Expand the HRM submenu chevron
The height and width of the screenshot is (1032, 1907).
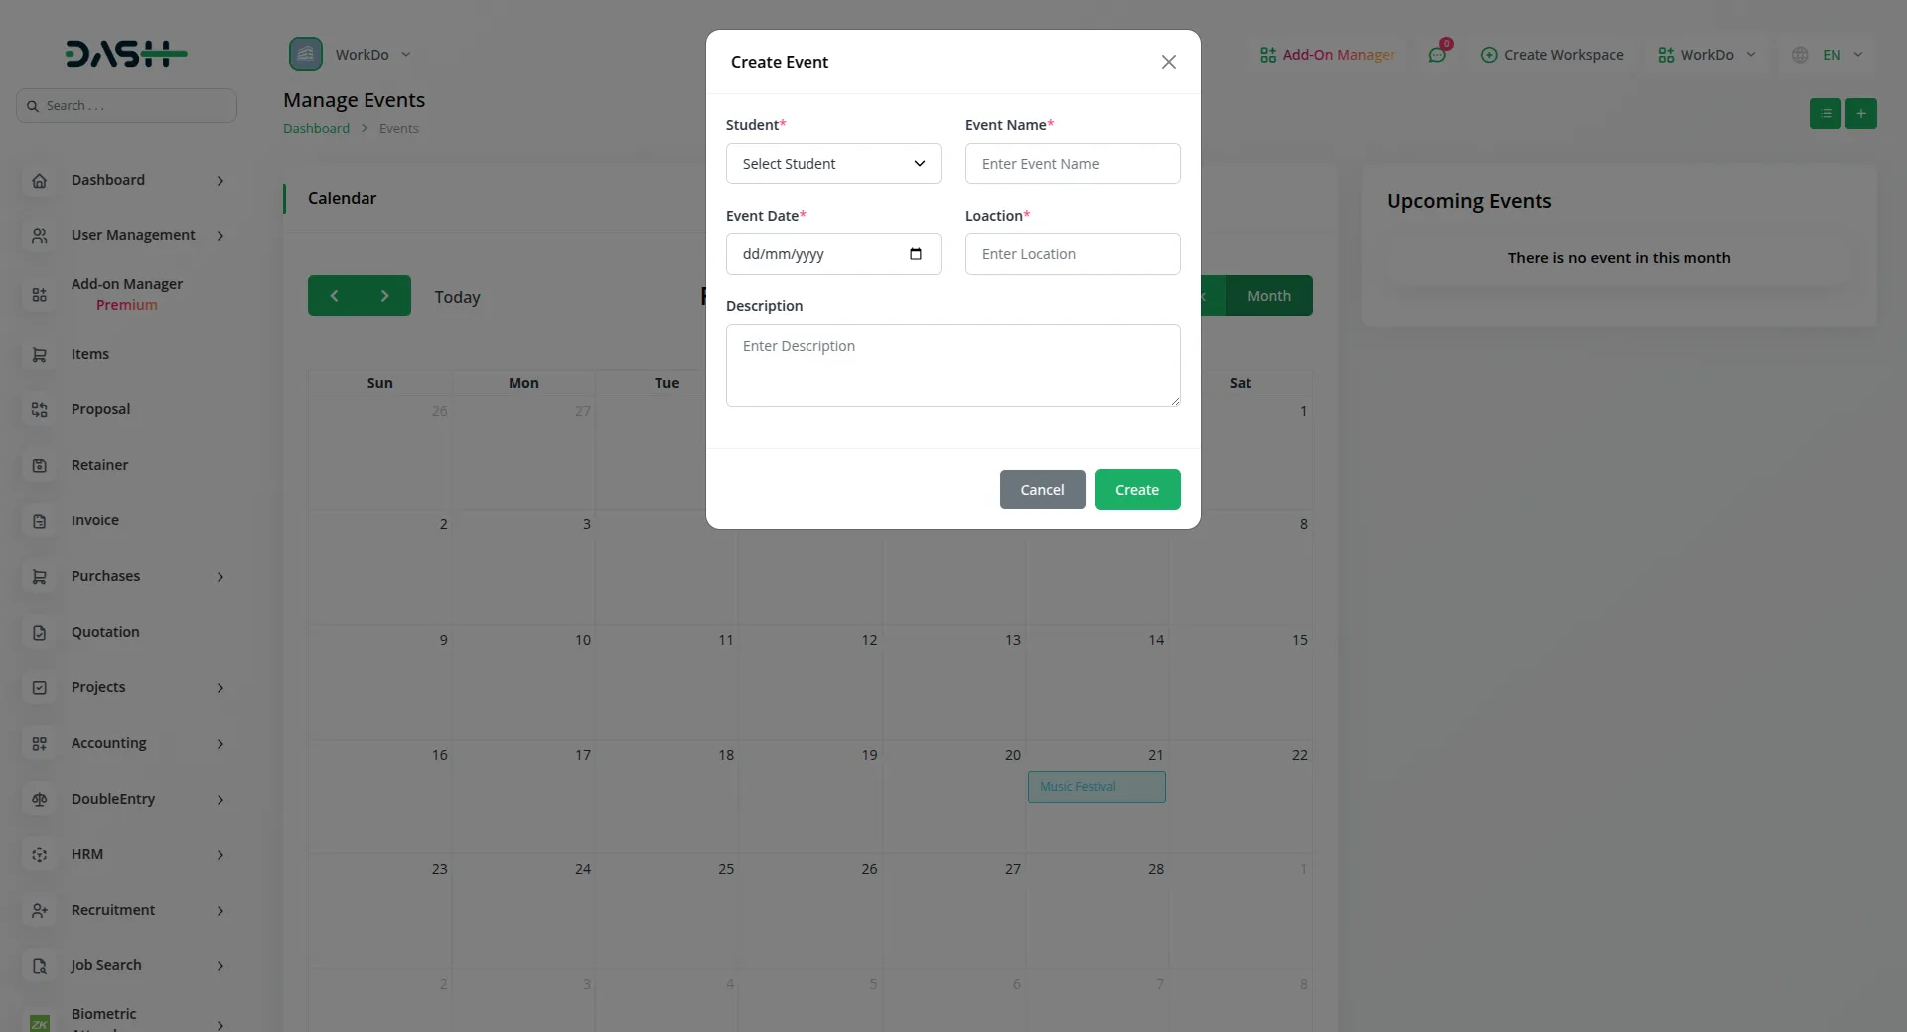(220, 855)
